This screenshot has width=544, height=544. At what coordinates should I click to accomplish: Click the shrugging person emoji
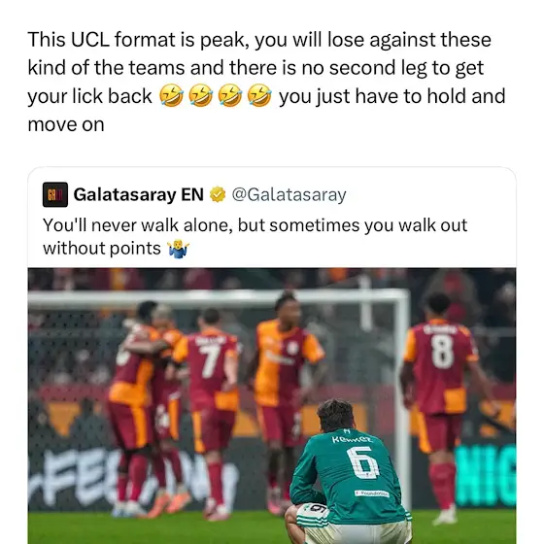pos(179,249)
